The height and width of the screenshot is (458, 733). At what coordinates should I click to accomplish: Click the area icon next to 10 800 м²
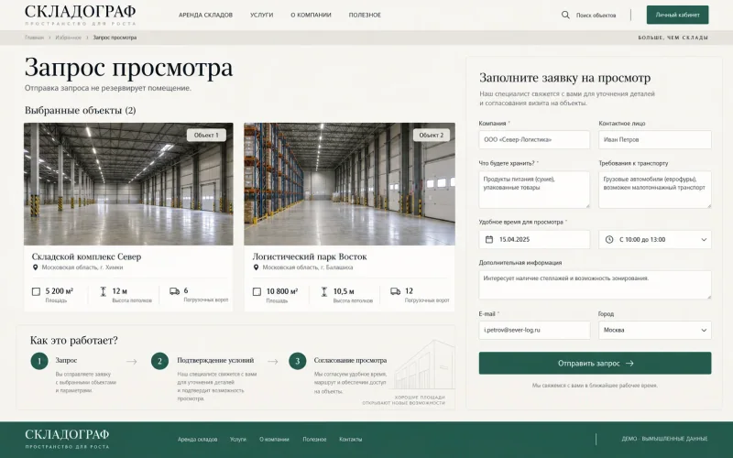(x=257, y=291)
